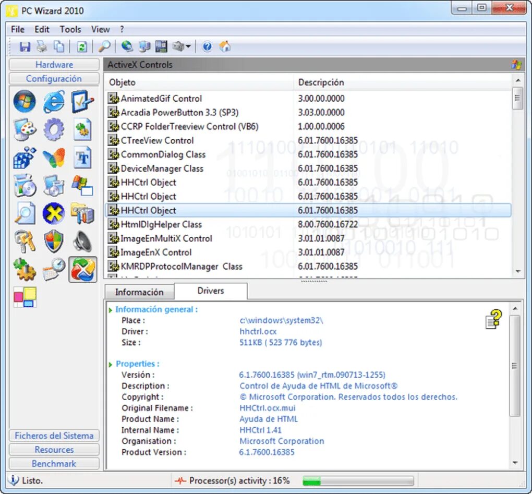Select the ImageEnMultiX Control row
The height and width of the screenshot is (494, 532).
click(x=308, y=238)
